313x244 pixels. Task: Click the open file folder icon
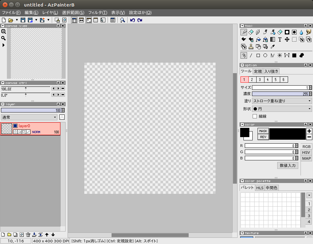tap(11, 20)
